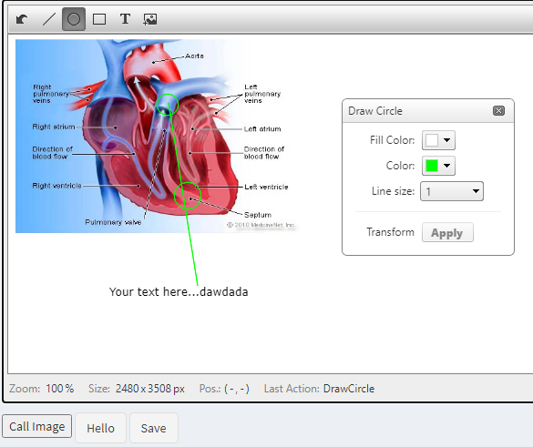Click the Transform label
533x447 pixels.
tap(390, 232)
